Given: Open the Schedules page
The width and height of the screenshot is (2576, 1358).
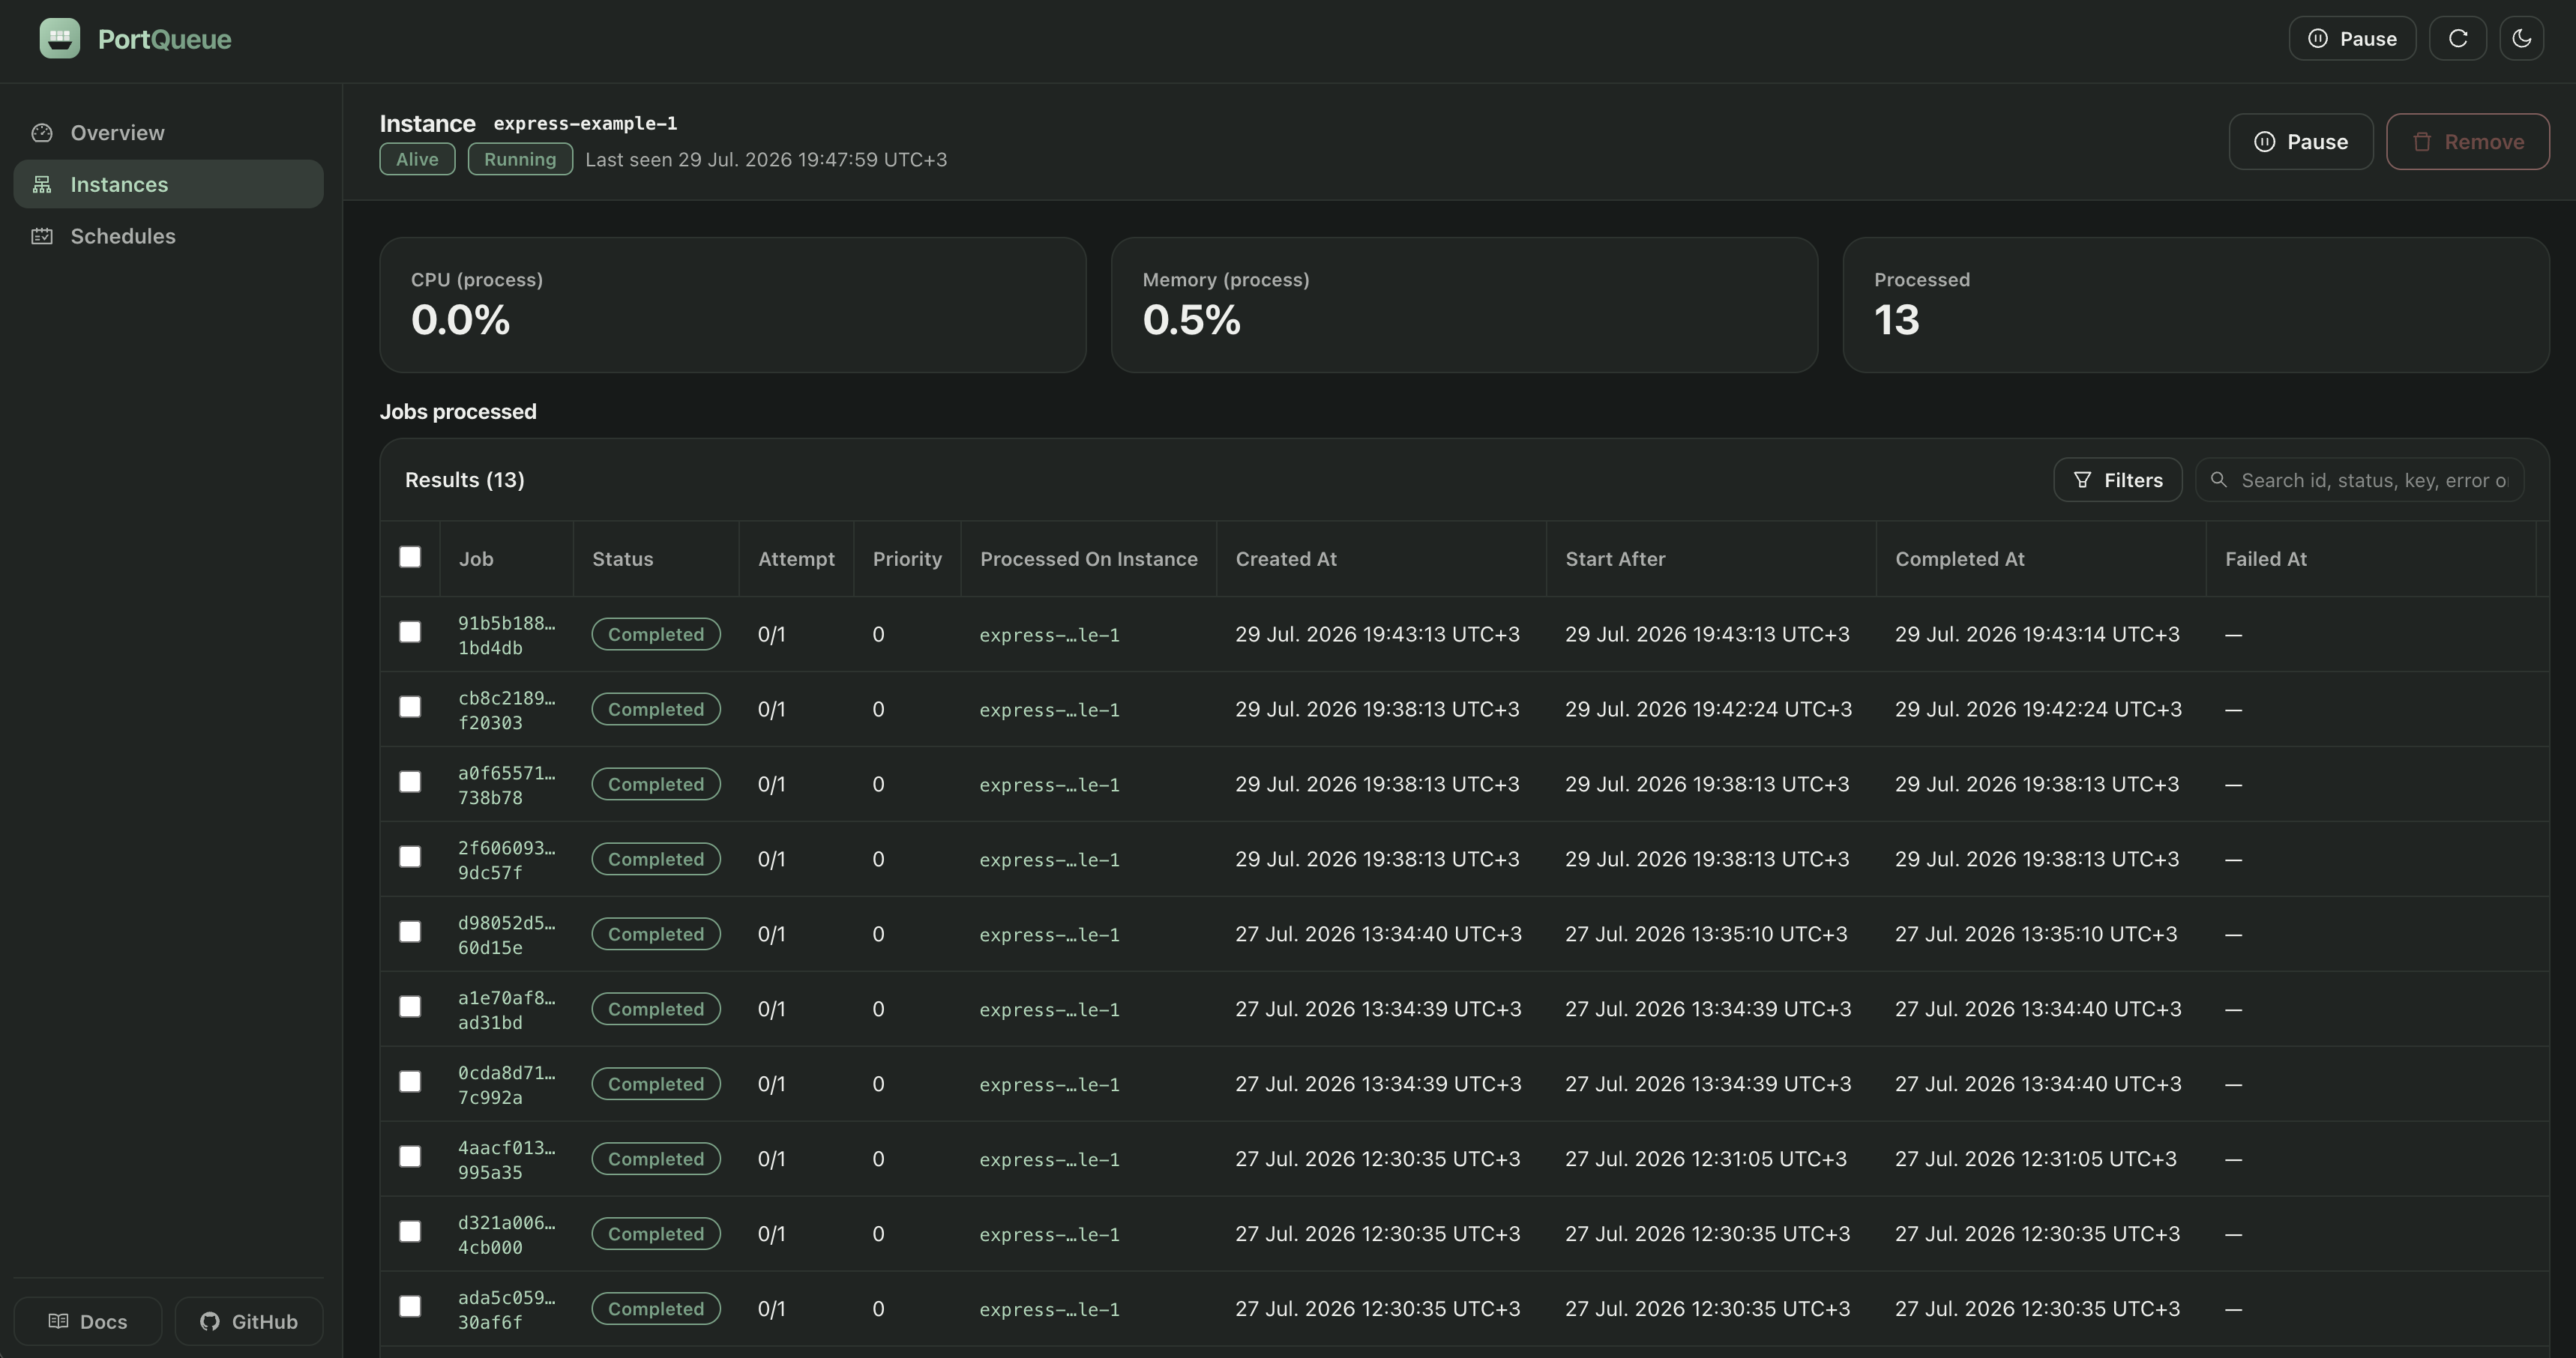Looking at the screenshot, I should pyautogui.click(x=168, y=236).
